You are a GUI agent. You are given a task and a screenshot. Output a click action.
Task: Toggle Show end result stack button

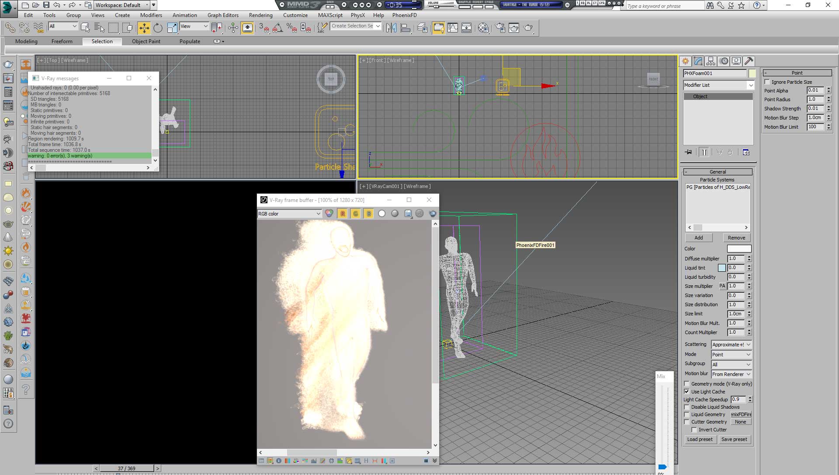point(704,152)
